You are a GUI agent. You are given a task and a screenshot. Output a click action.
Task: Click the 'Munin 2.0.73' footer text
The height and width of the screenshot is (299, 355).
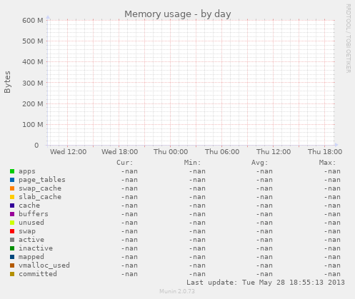(177, 291)
